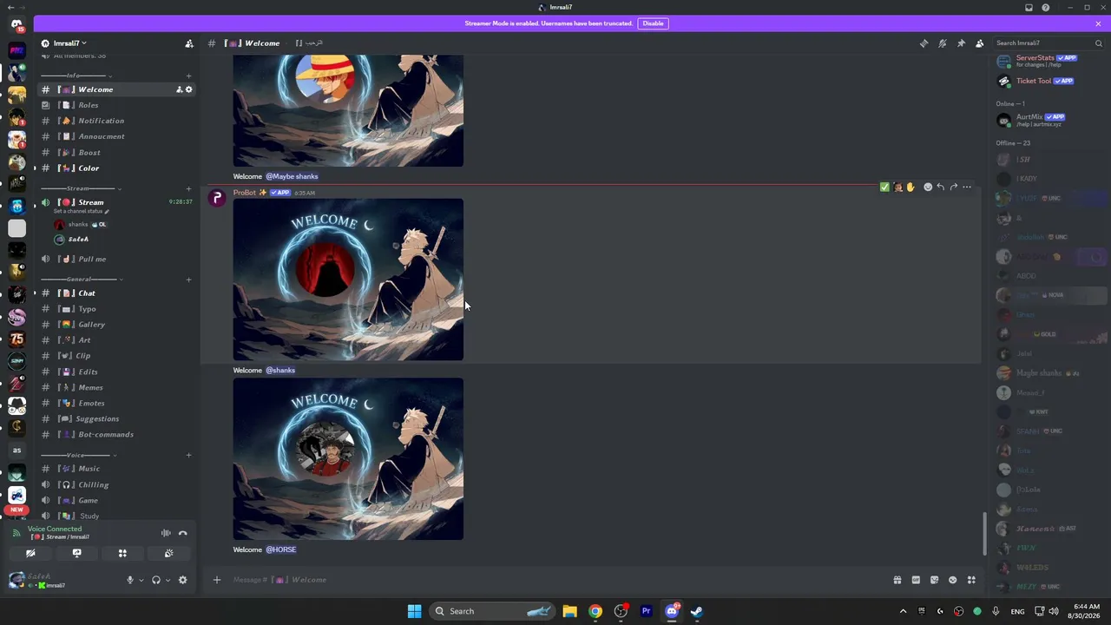
Task: Join the Music voice channel
Action: point(117,469)
